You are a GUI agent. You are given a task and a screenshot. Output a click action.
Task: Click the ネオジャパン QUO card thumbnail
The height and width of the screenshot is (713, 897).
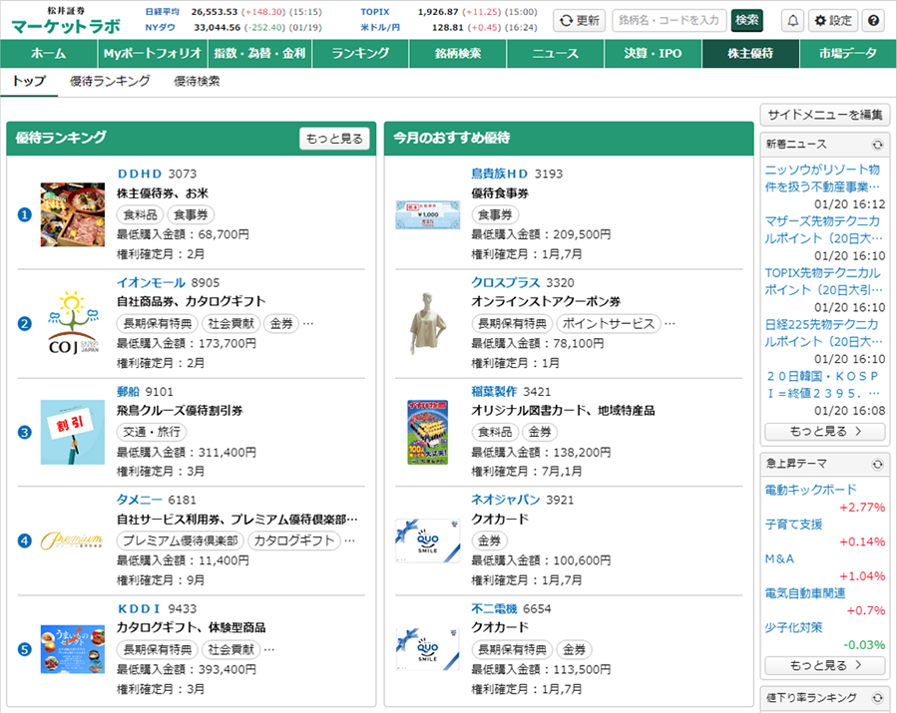(428, 540)
